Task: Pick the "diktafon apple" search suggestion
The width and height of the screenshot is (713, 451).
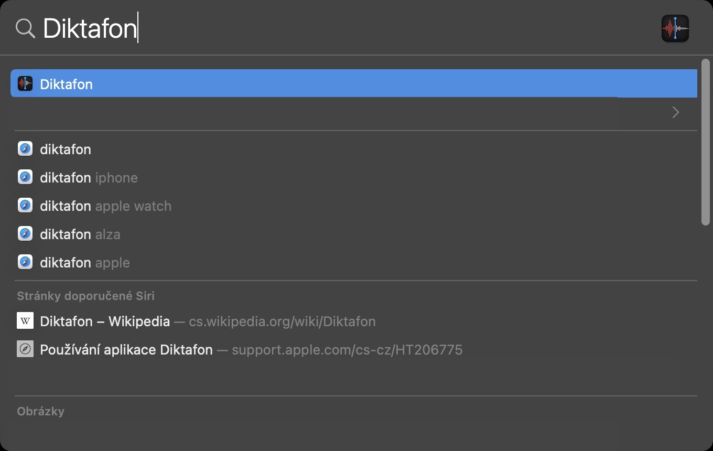Action: (85, 263)
